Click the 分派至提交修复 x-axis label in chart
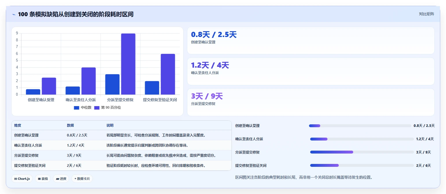446x194 pixels. 120,100
